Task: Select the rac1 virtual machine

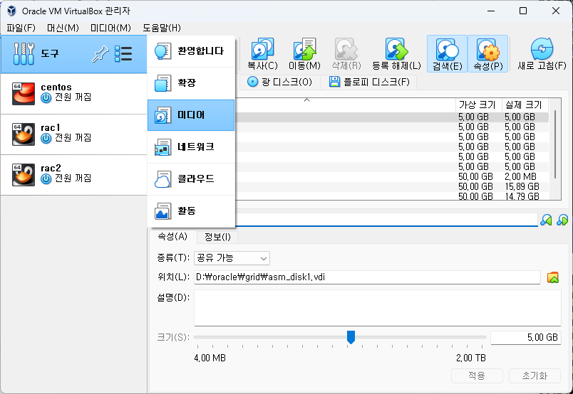Action: tap(73, 134)
